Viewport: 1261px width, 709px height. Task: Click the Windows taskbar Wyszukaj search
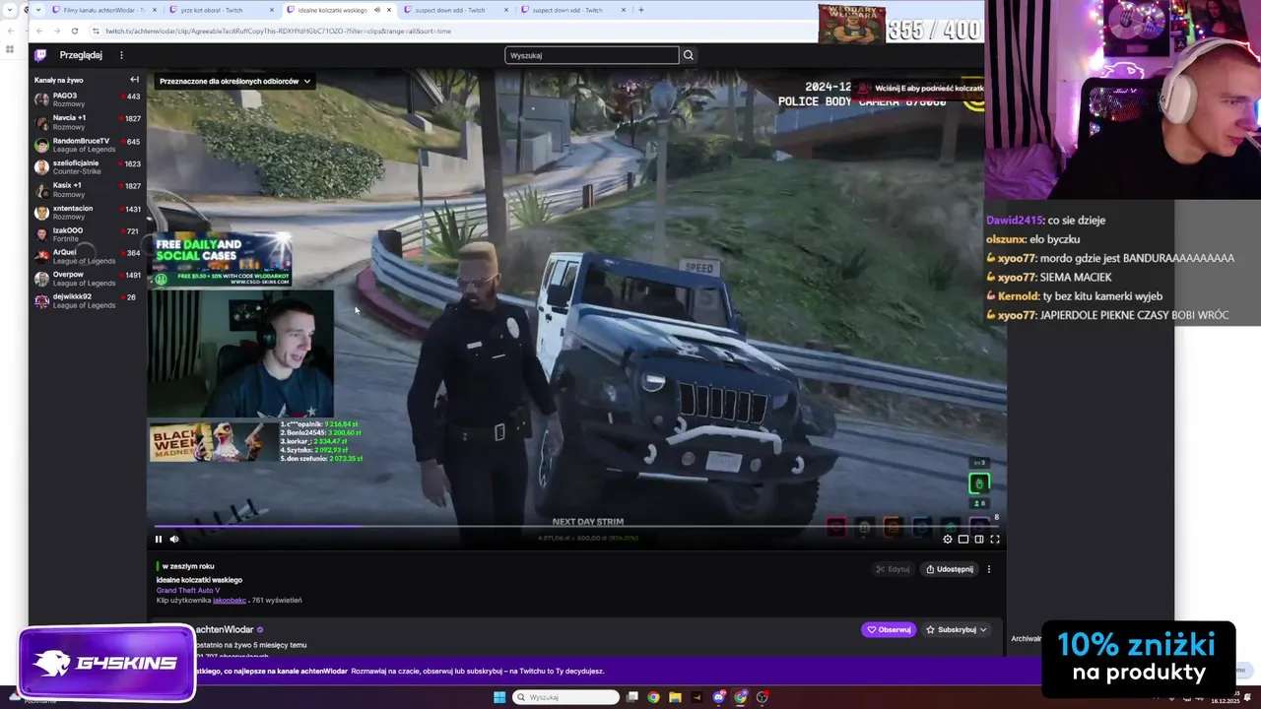pos(567,697)
